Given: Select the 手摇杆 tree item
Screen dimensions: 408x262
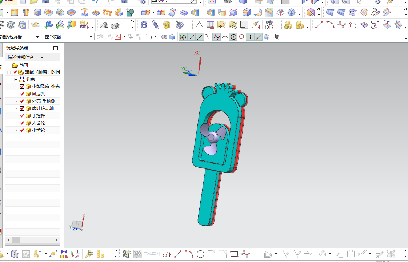Looking at the screenshot, I should (38, 116).
